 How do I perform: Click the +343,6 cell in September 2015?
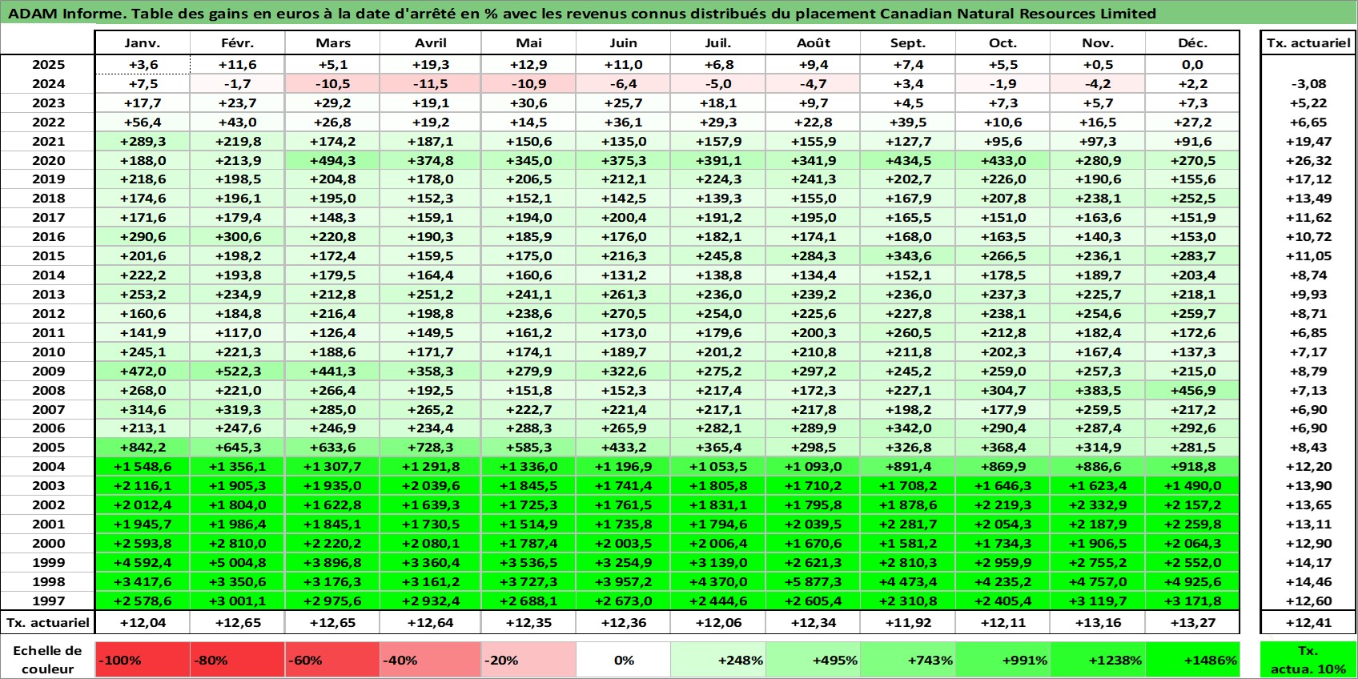point(908,256)
